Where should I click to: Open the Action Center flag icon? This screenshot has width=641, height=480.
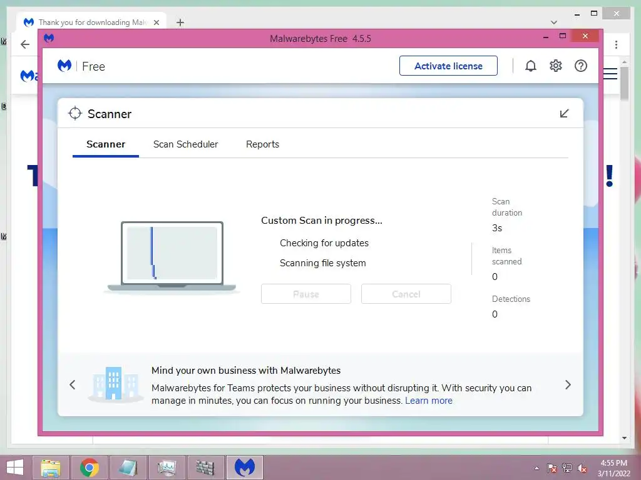(x=552, y=467)
